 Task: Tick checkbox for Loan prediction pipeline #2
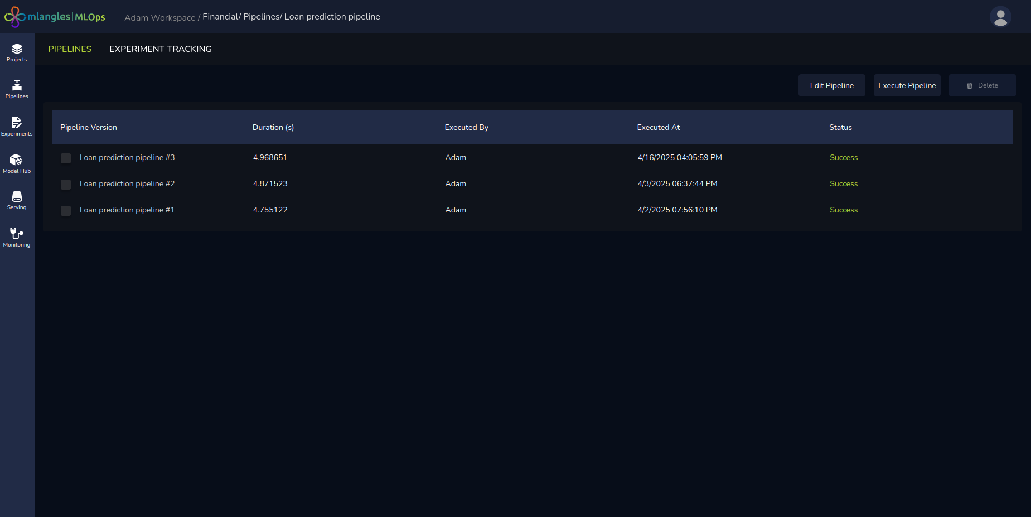click(x=66, y=185)
